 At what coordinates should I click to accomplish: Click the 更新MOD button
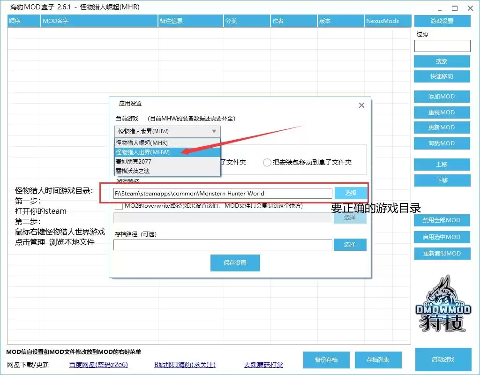point(442,127)
